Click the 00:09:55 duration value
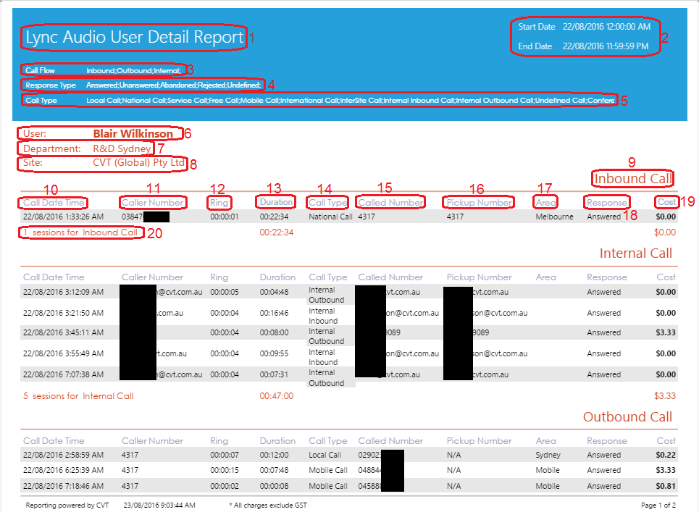699x512 pixels. pyautogui.click(x=274, y=353)
